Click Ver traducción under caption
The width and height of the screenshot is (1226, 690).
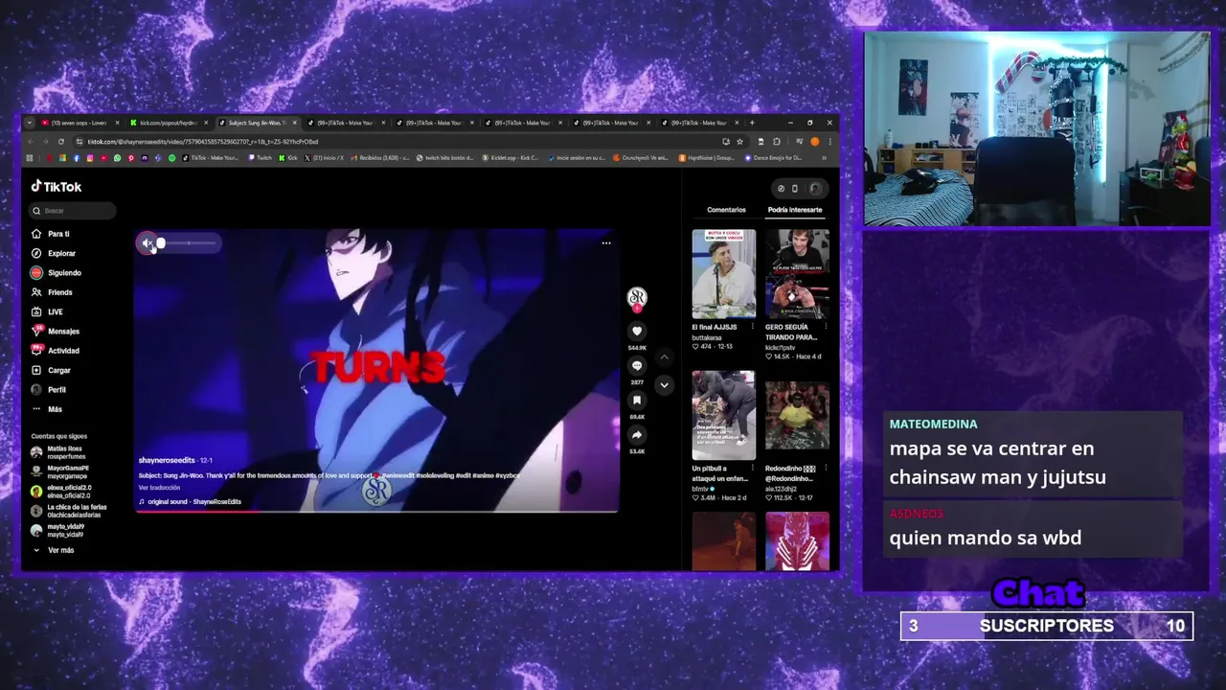point(159,488)
